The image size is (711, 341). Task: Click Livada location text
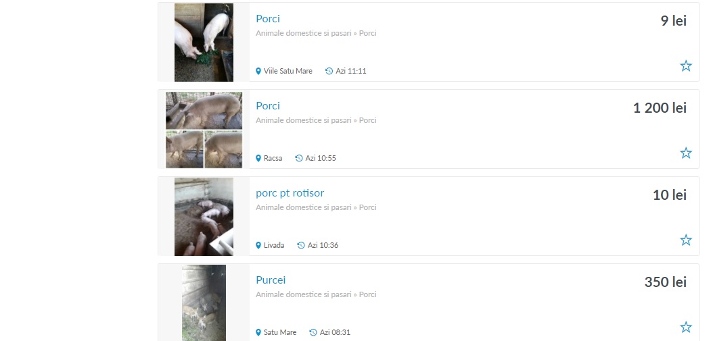(x=274, y=245)
